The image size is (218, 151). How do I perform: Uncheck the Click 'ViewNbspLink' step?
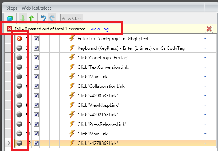36,105
